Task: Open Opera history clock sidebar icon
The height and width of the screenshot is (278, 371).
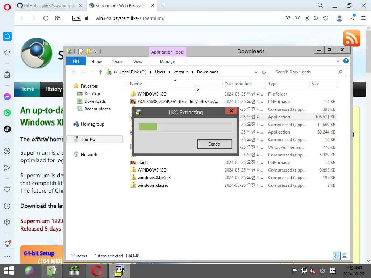Action: (x=7, y=206)
